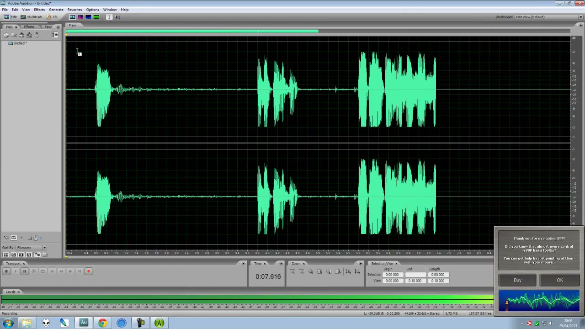The height and width of the screenshot is (329, 585).
Task: Stop recording with the Stop button
Action: [6, 271]
